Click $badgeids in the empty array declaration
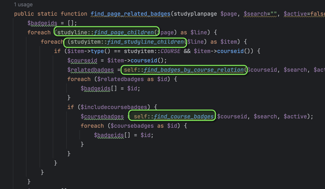Image resolution: width=325 pixels, height=189 pixels. point(42,23)
